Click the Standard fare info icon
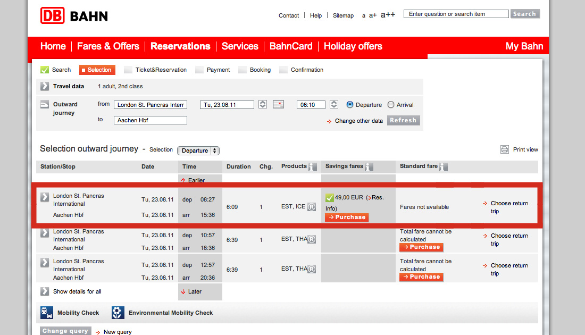This screenshot has width=585, height=335. pos(444,166)
